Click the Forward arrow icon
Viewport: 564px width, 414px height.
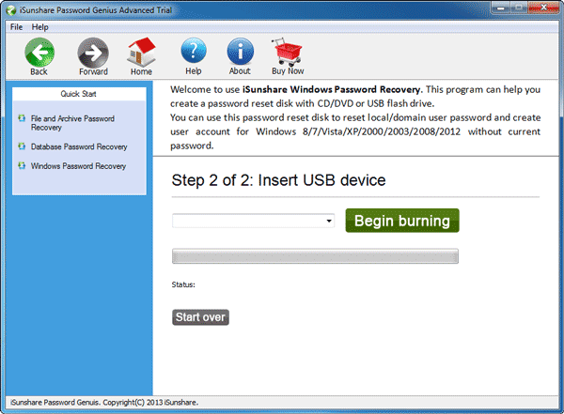point(93,53)
